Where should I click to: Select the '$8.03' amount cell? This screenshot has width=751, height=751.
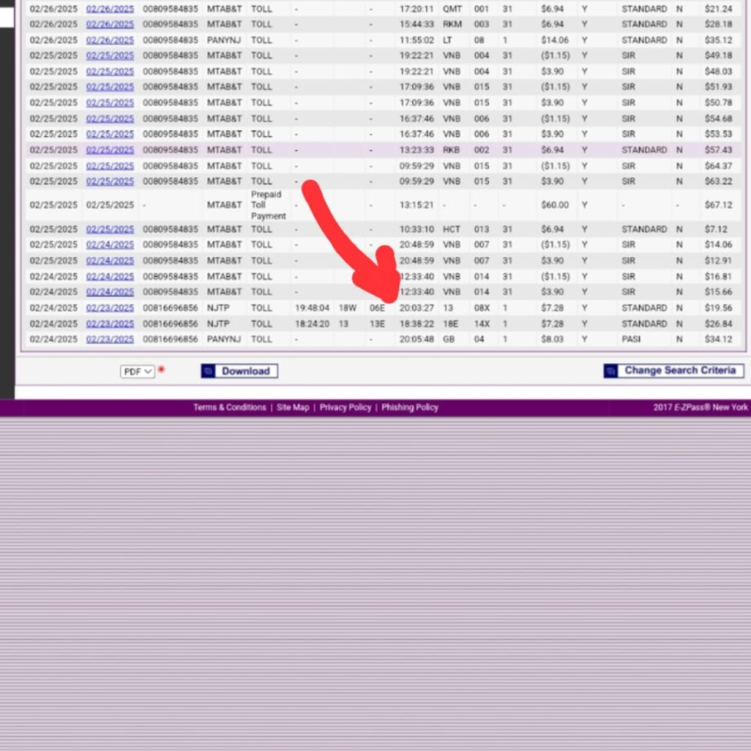coord(552,339)
